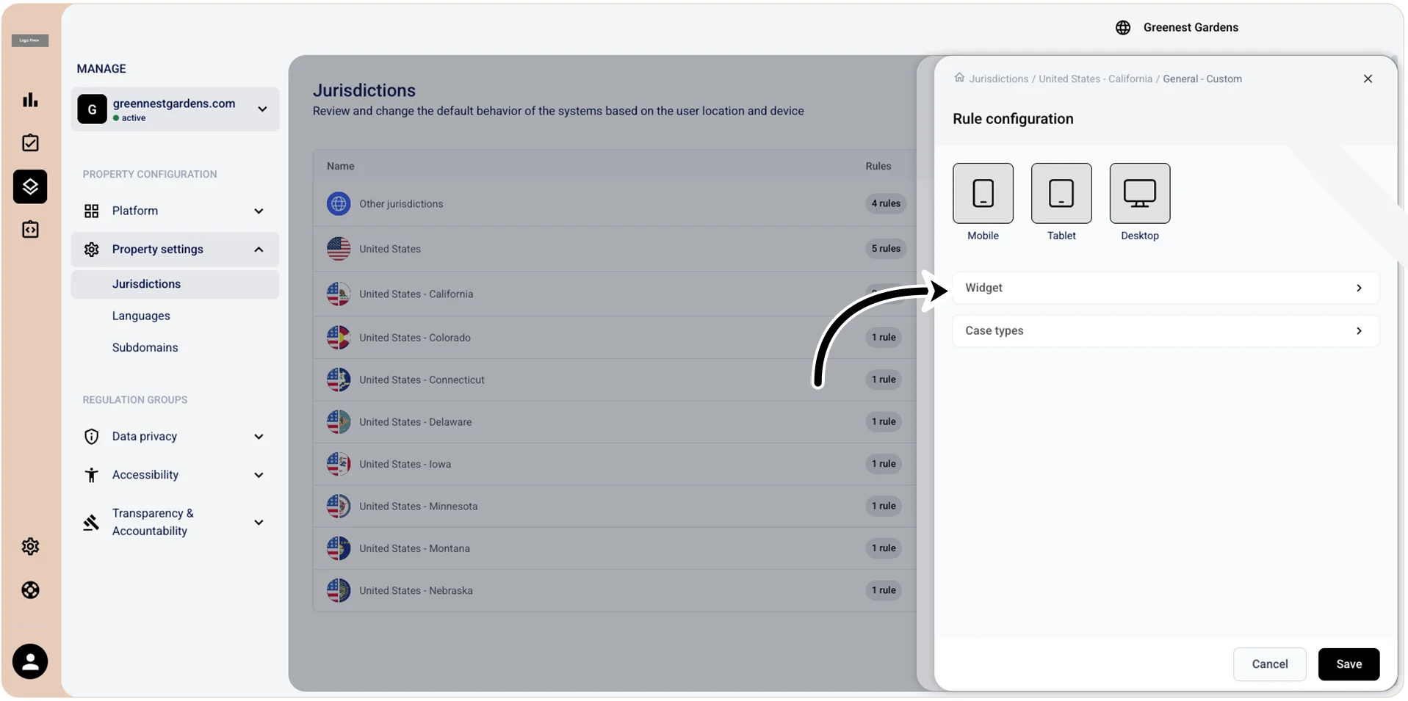This screenshot has height=701, width=1408.
Task: Open the user profile avatar
Action: pyautogui.click(x=30, y=661)
